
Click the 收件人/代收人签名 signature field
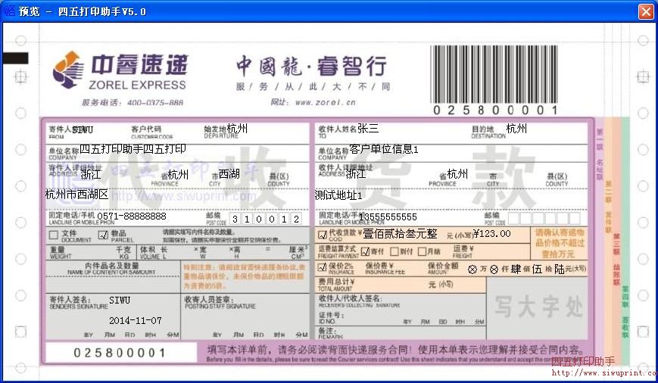[x=401, y=301]
